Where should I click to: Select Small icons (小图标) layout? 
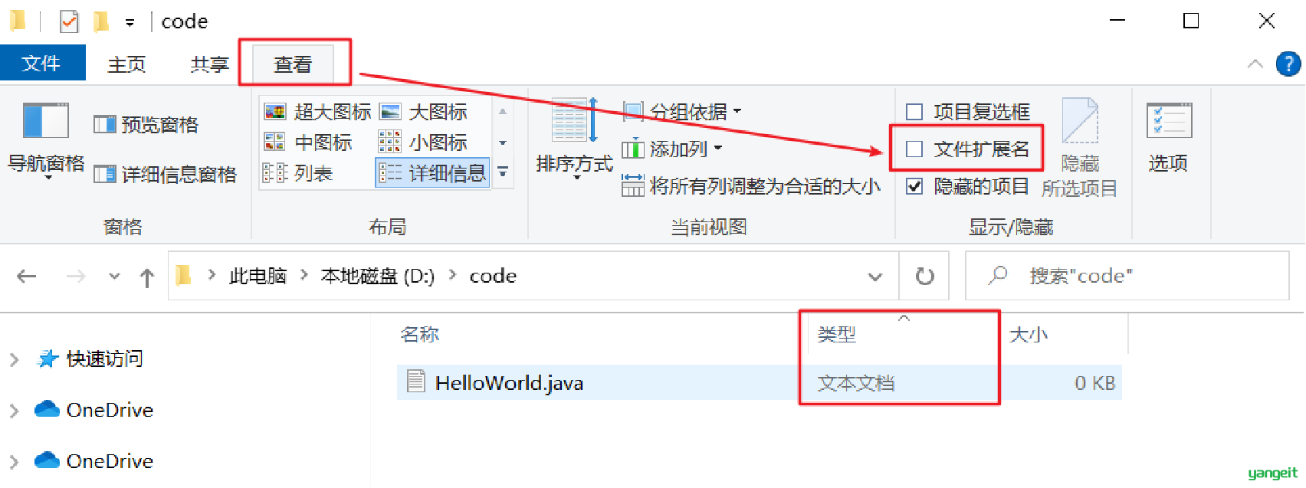423,142
